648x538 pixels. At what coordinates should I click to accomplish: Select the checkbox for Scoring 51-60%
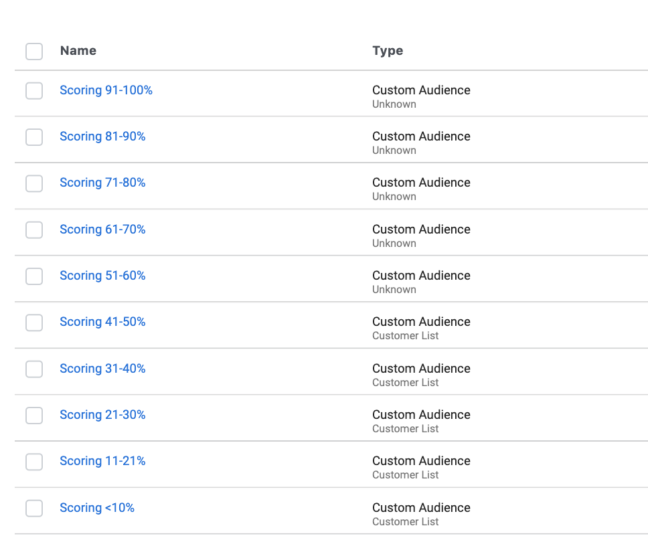tap(34, 276)
